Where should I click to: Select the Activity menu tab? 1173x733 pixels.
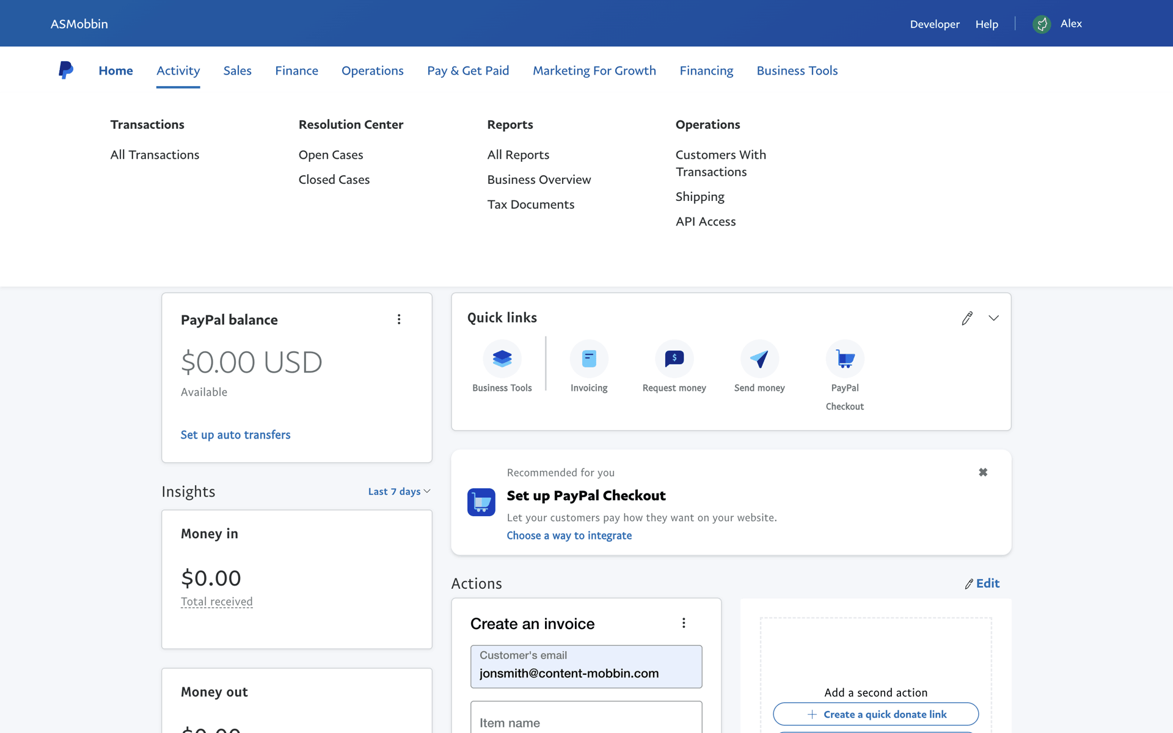coord(178,70)
